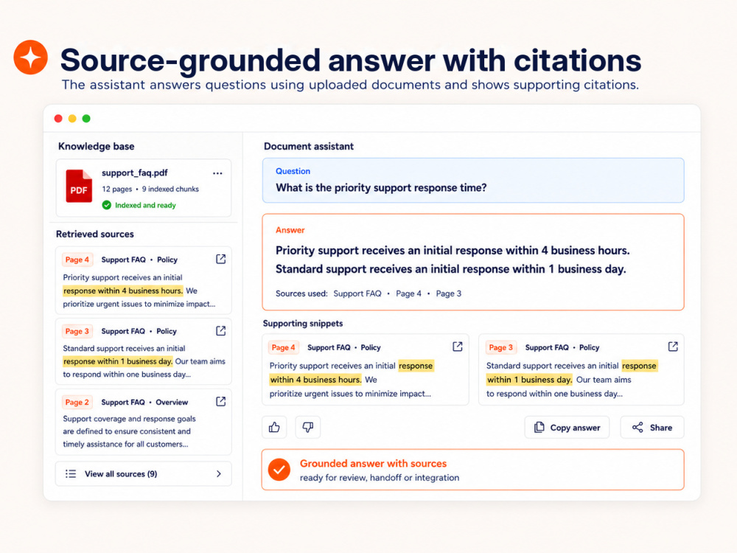Click the green Indexed and ready checkmark

pos(107,205)
